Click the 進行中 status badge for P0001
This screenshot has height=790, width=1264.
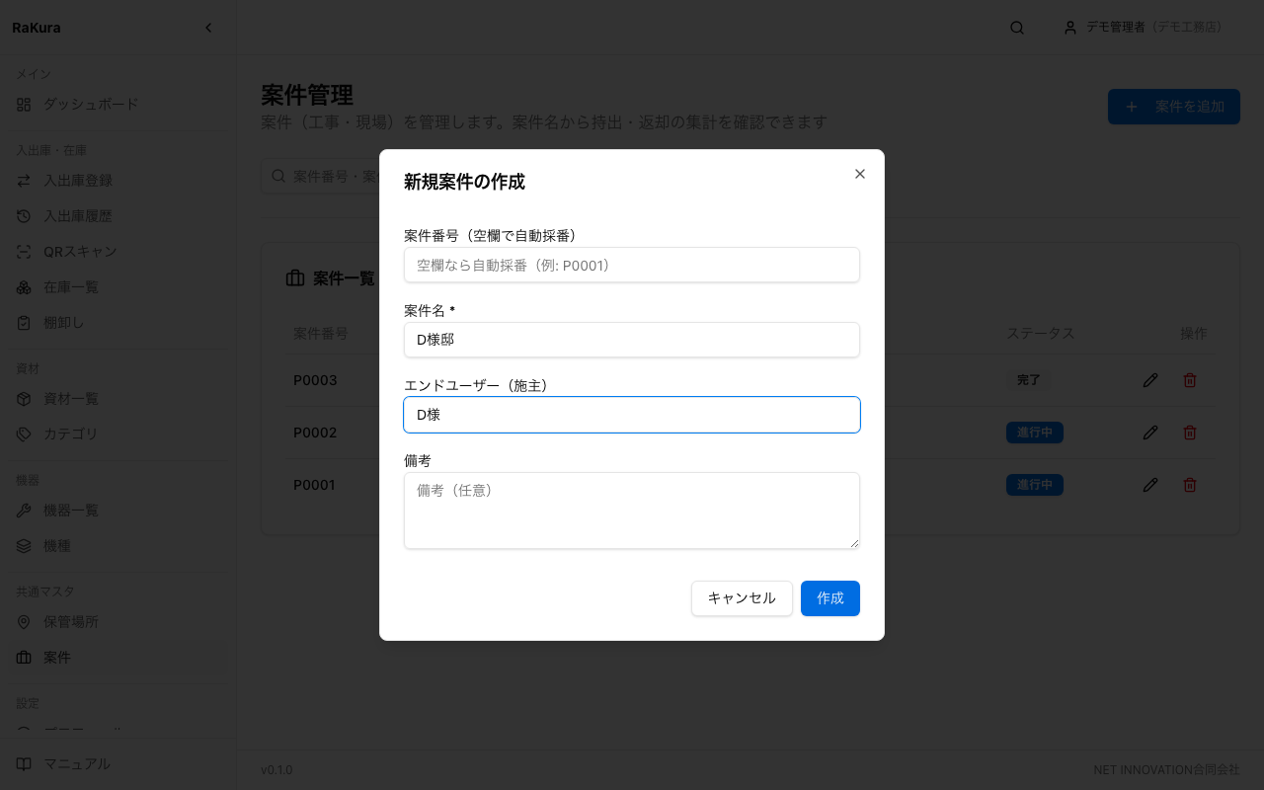[1035, 485]
